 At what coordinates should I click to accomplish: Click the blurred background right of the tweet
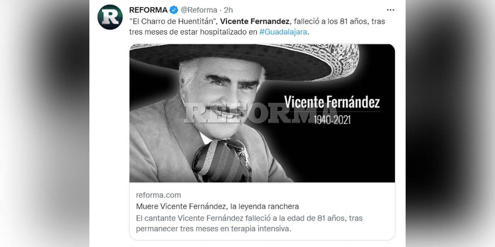[450, 123]
